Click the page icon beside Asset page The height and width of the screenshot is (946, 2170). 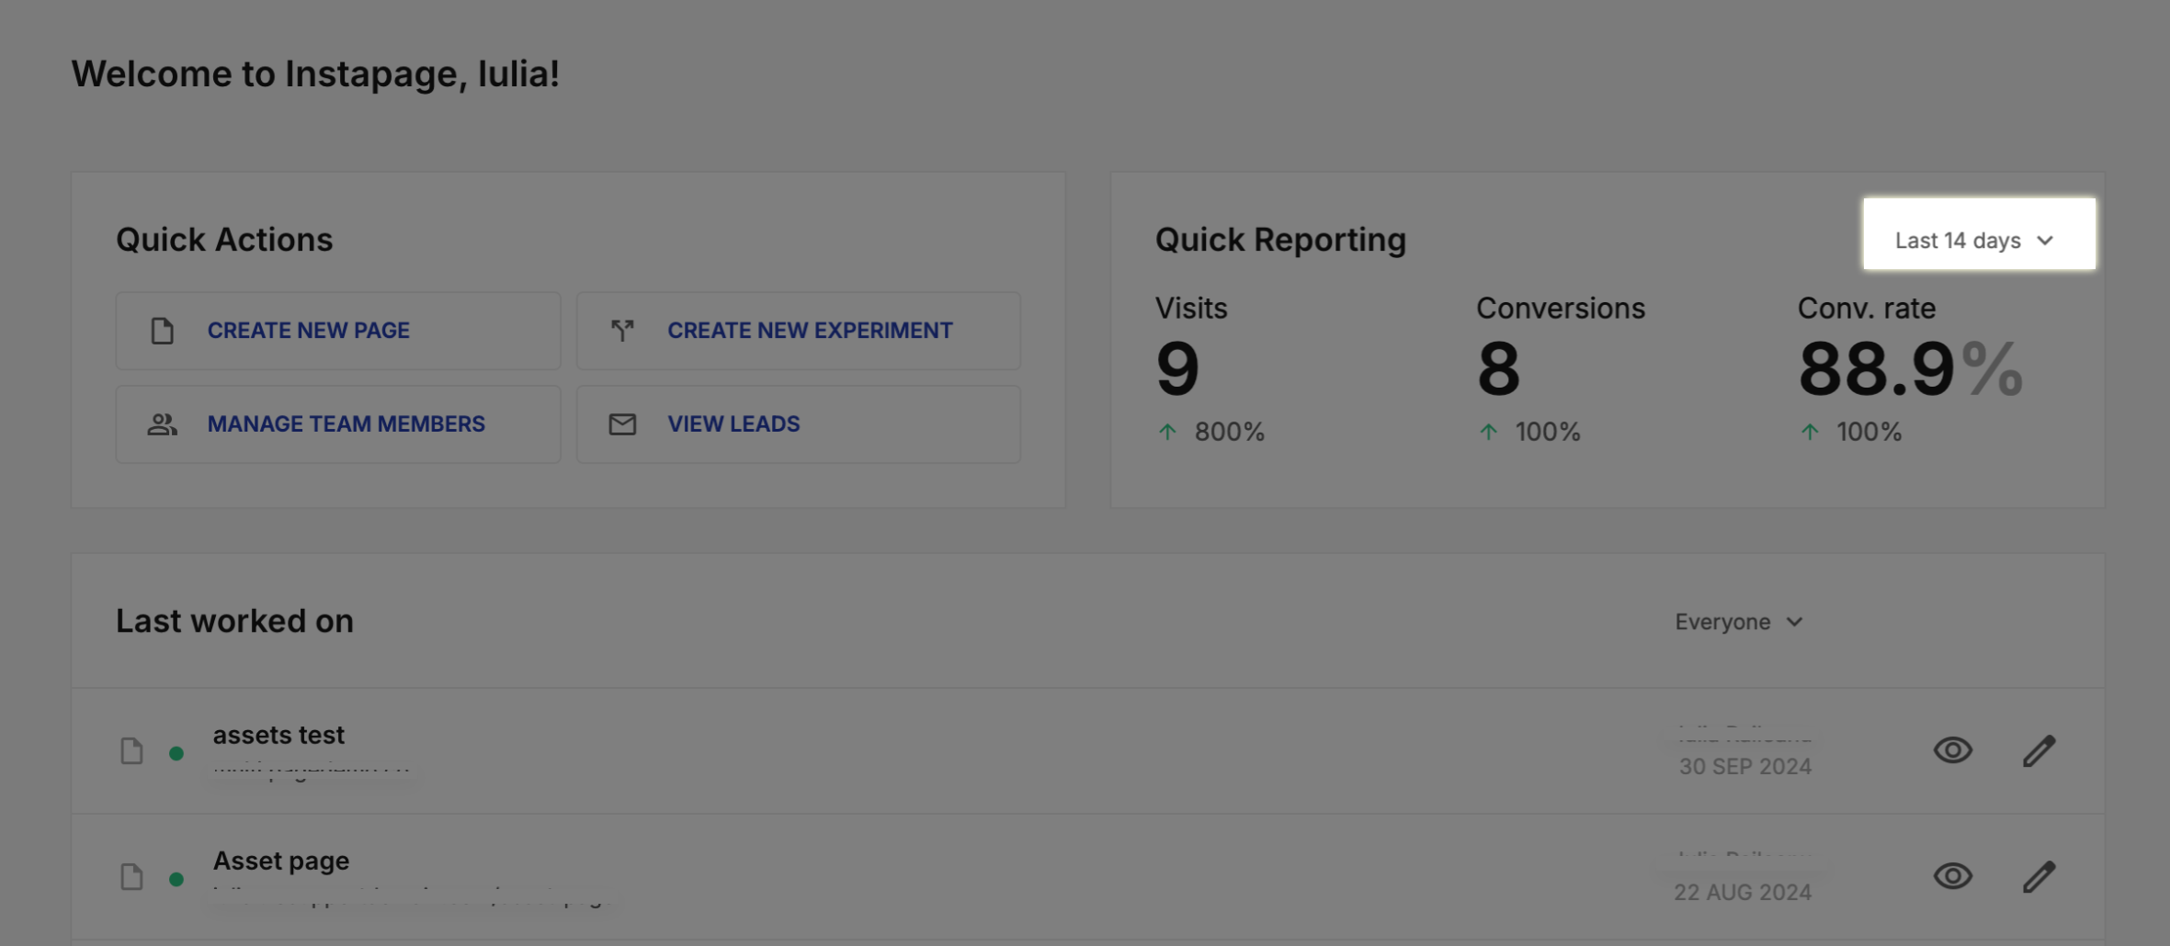[132, 876]
